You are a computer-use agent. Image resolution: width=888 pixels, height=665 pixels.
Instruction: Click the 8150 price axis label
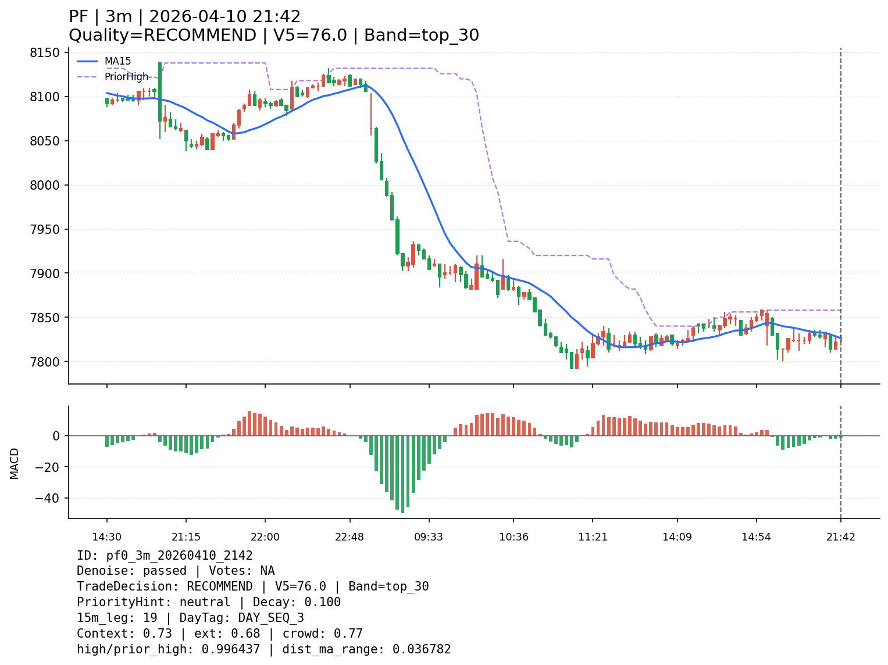[x=44, y=53]
